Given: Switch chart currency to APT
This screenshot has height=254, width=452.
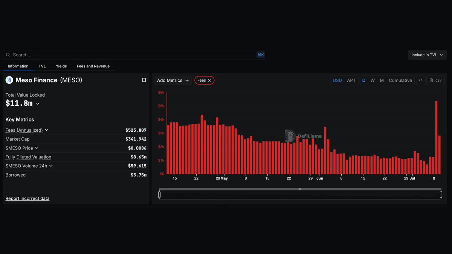Looking at the screenshot, I should click(x=351, y=80).
